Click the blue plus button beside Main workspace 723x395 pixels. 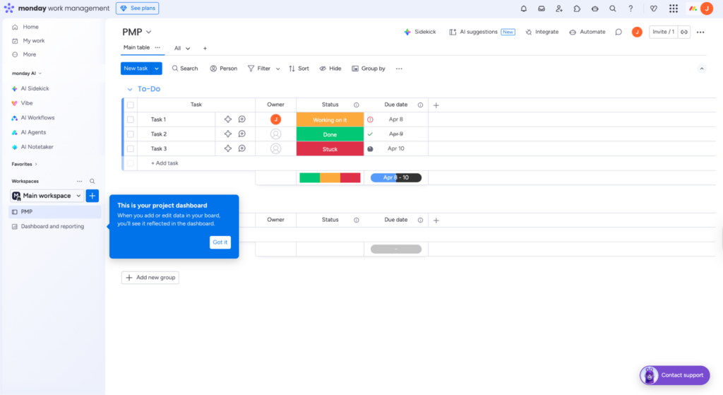[92, 196]
